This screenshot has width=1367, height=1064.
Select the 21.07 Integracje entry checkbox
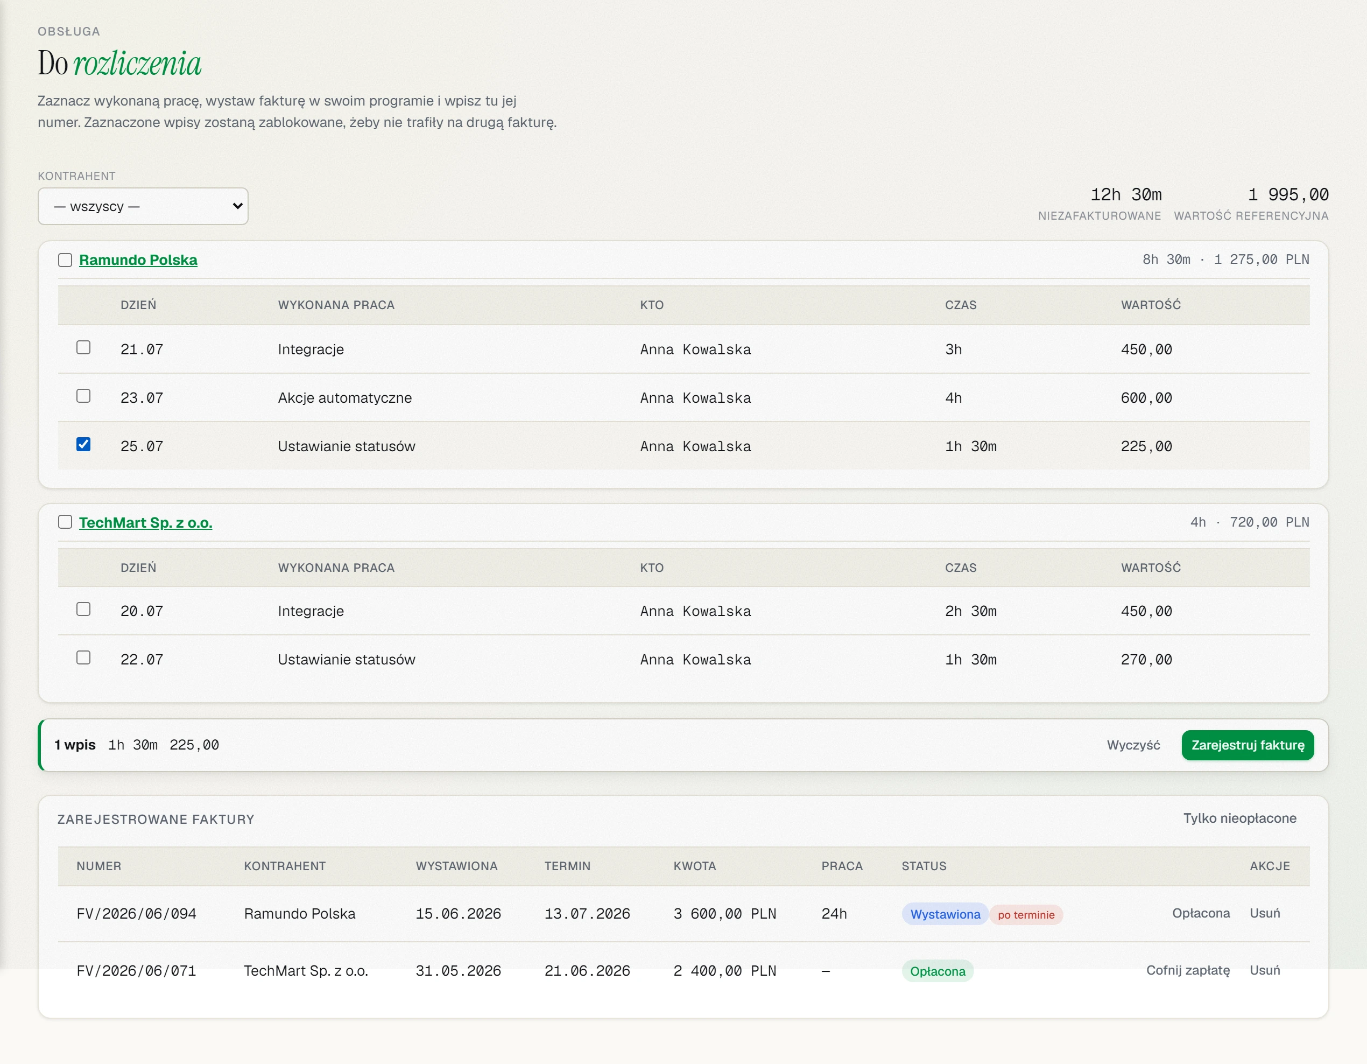pyautogui.click(x=83, y=347)
